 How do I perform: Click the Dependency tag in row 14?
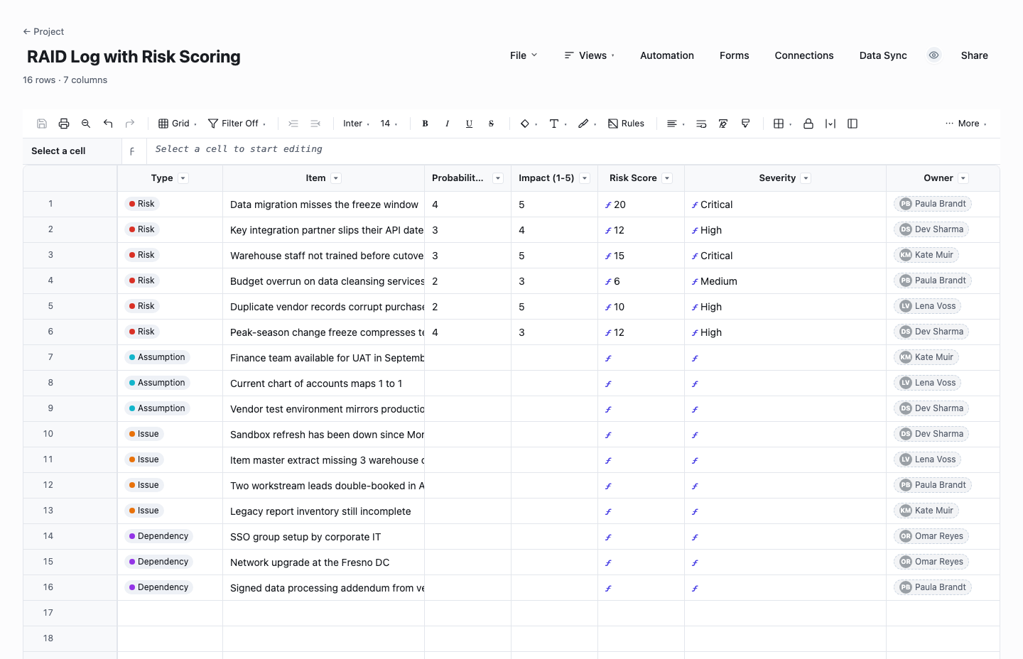159,536
